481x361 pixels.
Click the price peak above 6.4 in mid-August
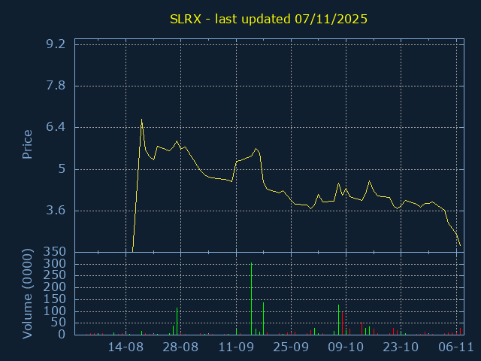tap(141, 120)
